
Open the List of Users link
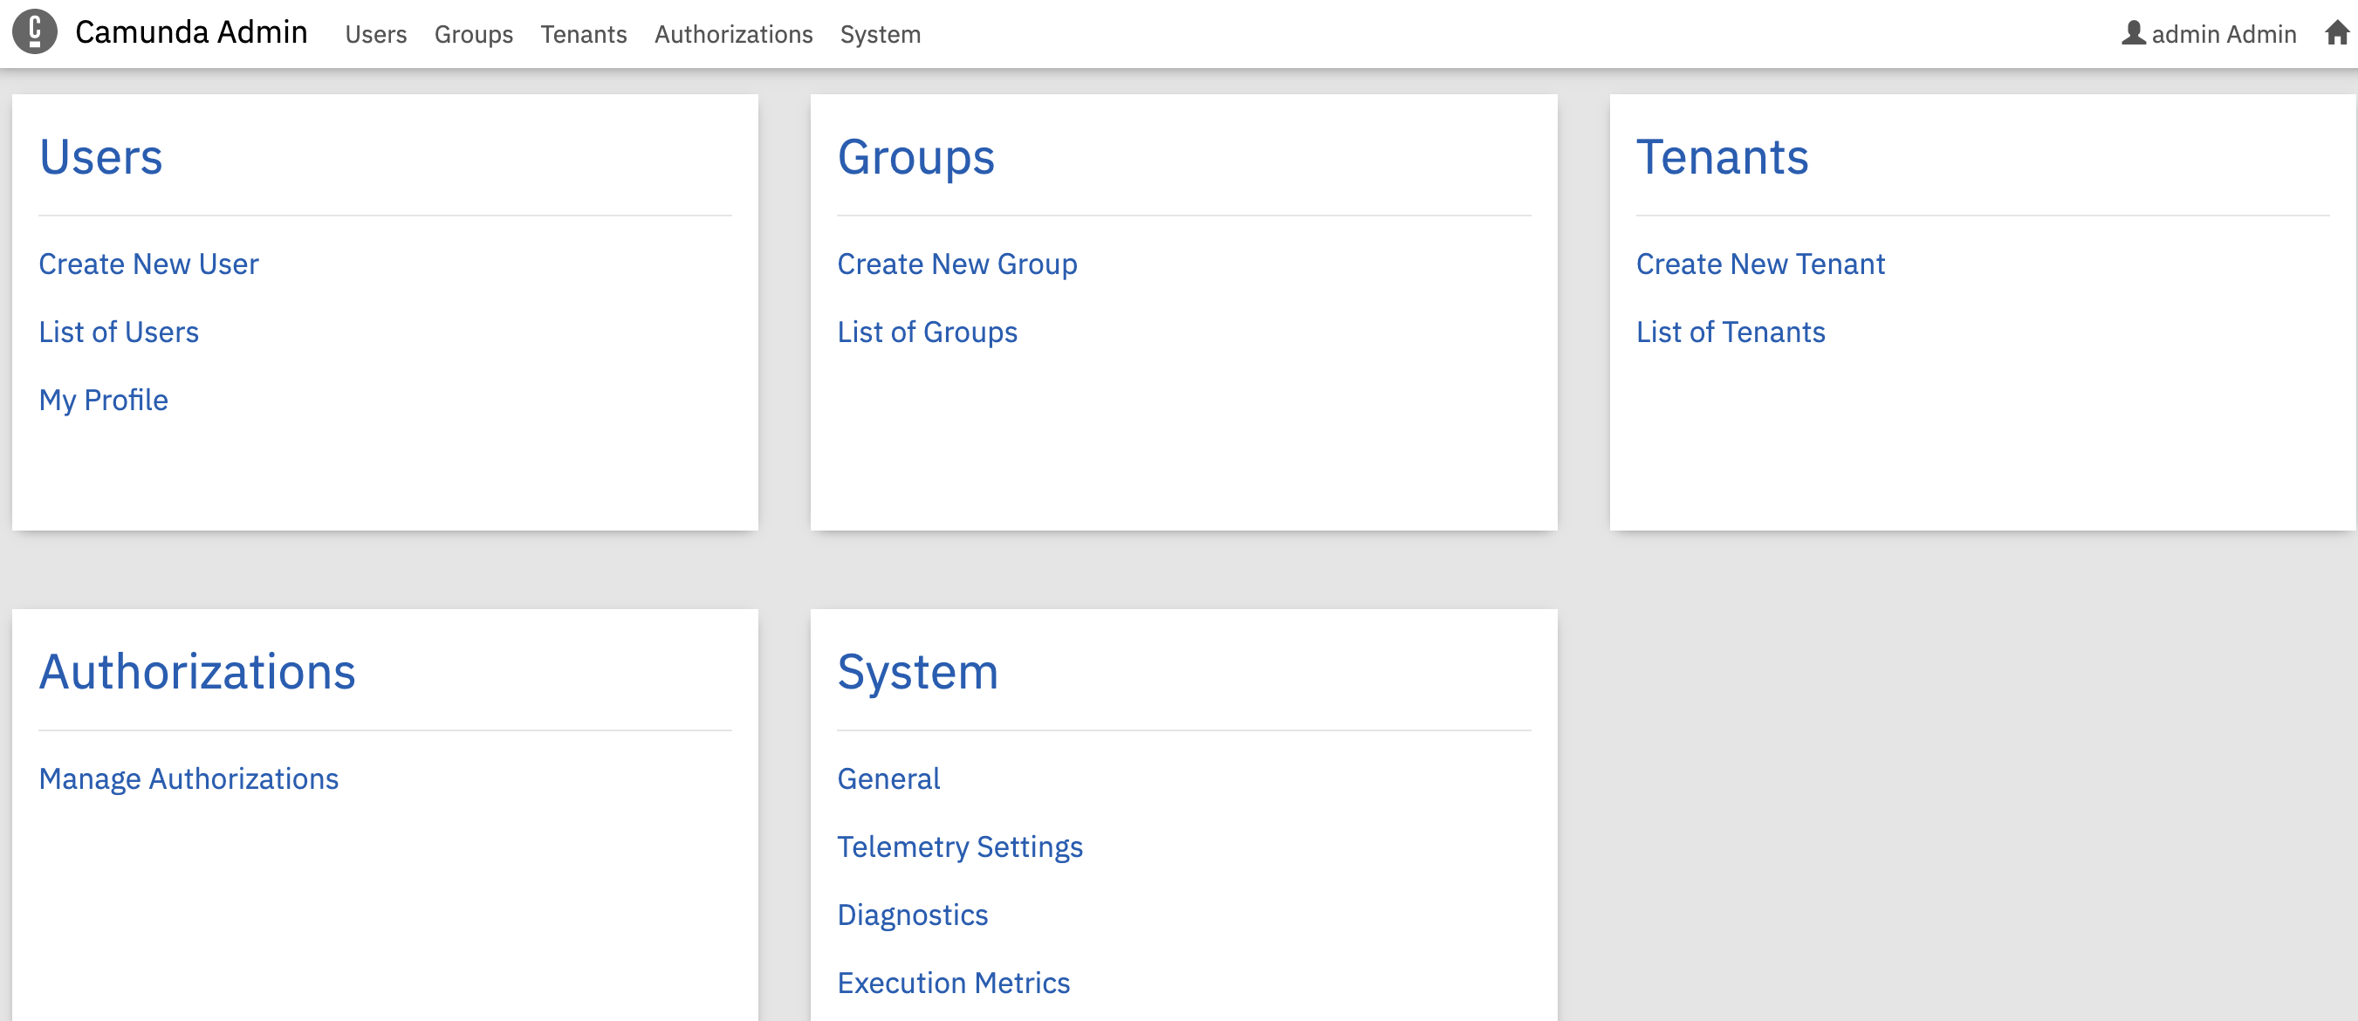pos(118,332)
